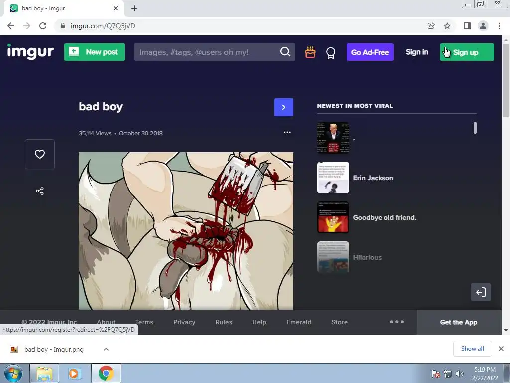Click the network tray icon
This screenshot has width=510, height=383.
448,374
